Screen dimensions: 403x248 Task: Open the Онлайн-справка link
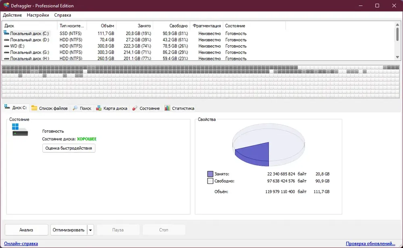tap(21, 244)
